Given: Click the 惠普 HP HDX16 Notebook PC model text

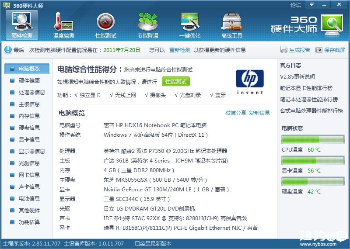Looking at the screenshot, I should [155, 125].
